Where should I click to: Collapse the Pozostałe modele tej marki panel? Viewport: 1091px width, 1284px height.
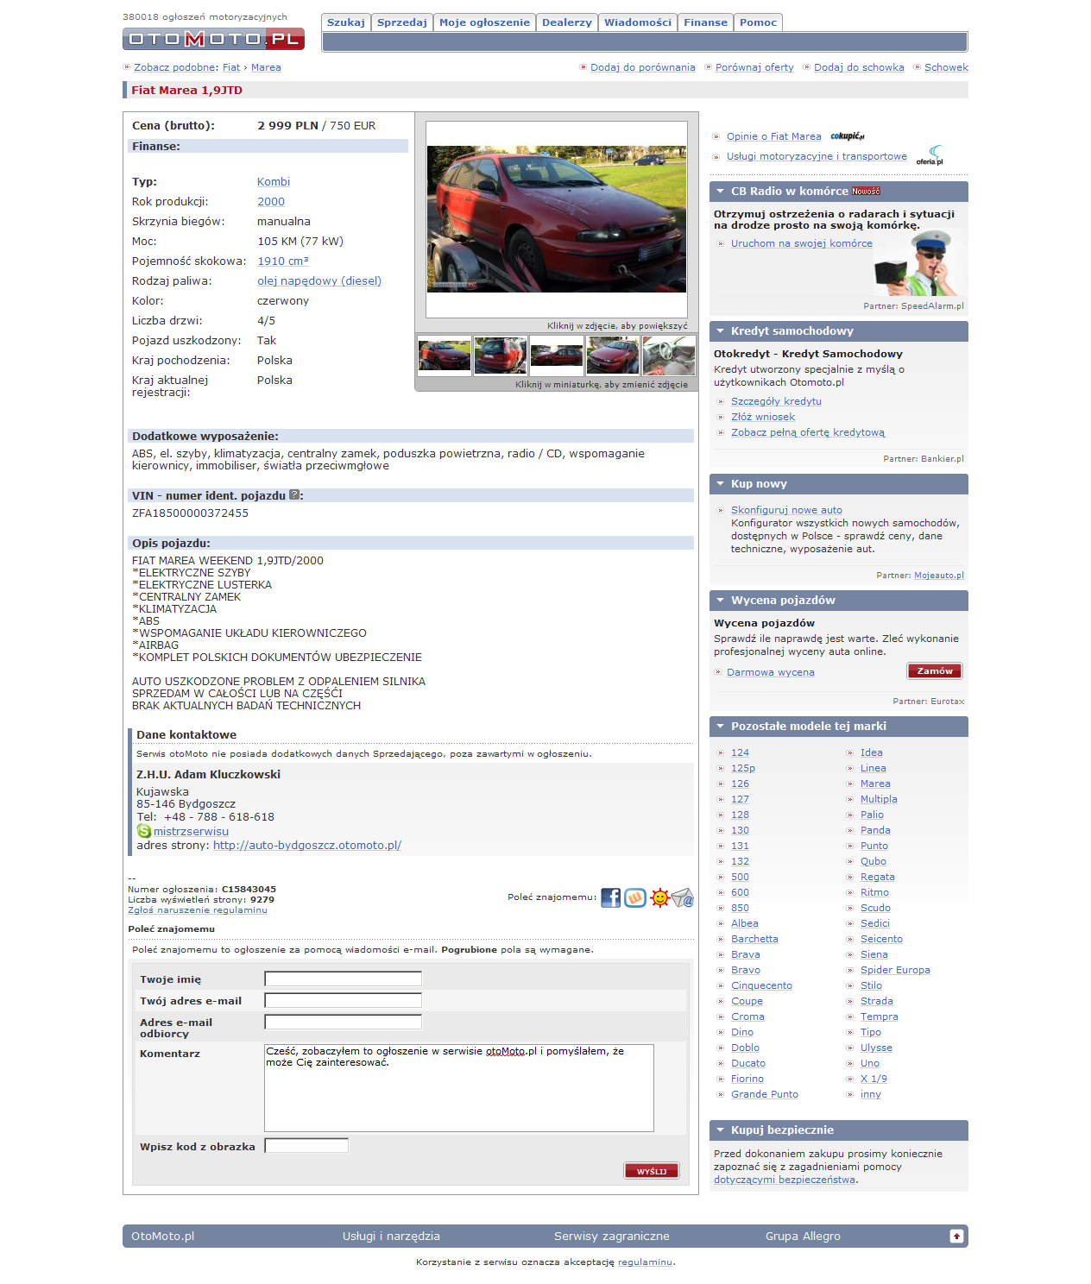point(720,727)
